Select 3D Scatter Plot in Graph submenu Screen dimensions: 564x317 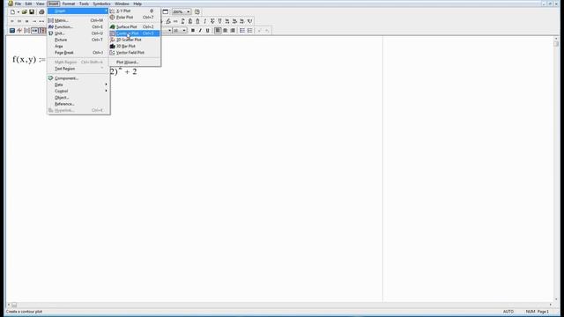pyautogui.click(x=135, y=40)
